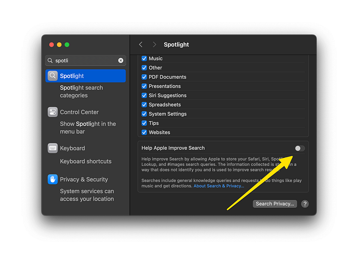This screenshot has height=264, width=358.
Task: Open About Search & Privacy link
Action: coord(219,186)
